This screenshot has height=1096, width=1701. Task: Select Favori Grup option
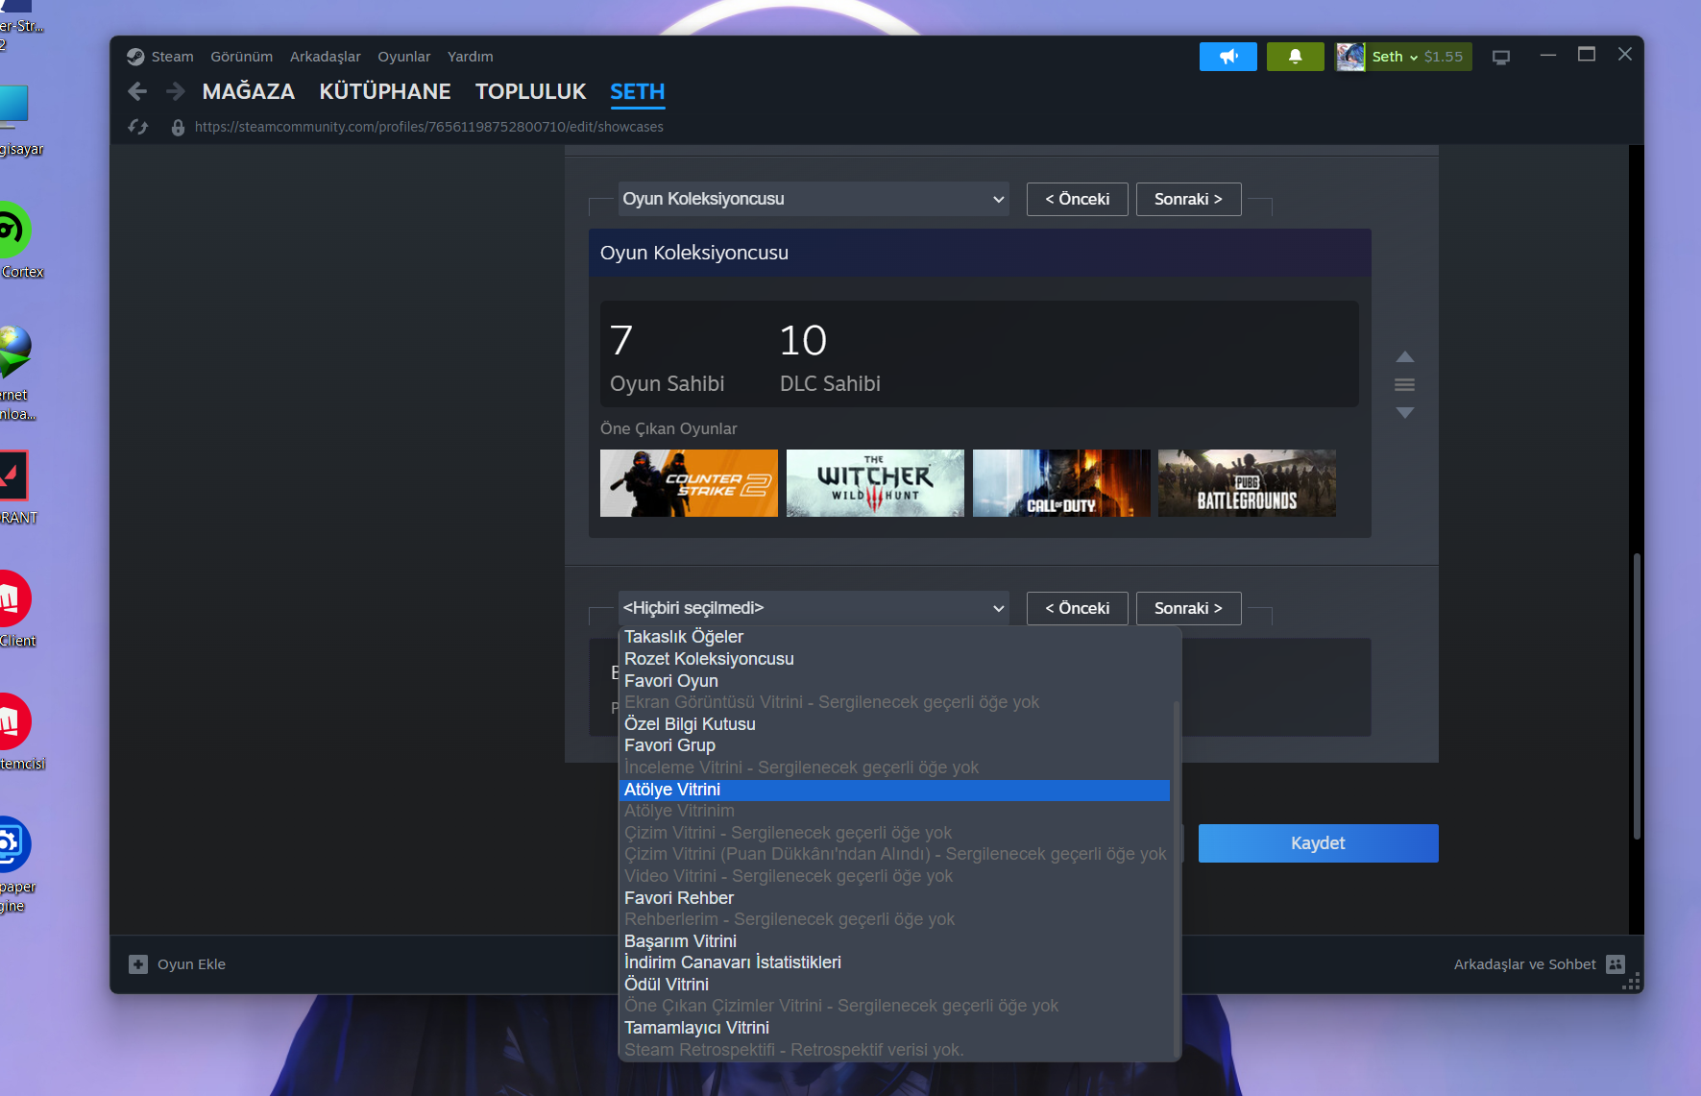pos(895,745)
